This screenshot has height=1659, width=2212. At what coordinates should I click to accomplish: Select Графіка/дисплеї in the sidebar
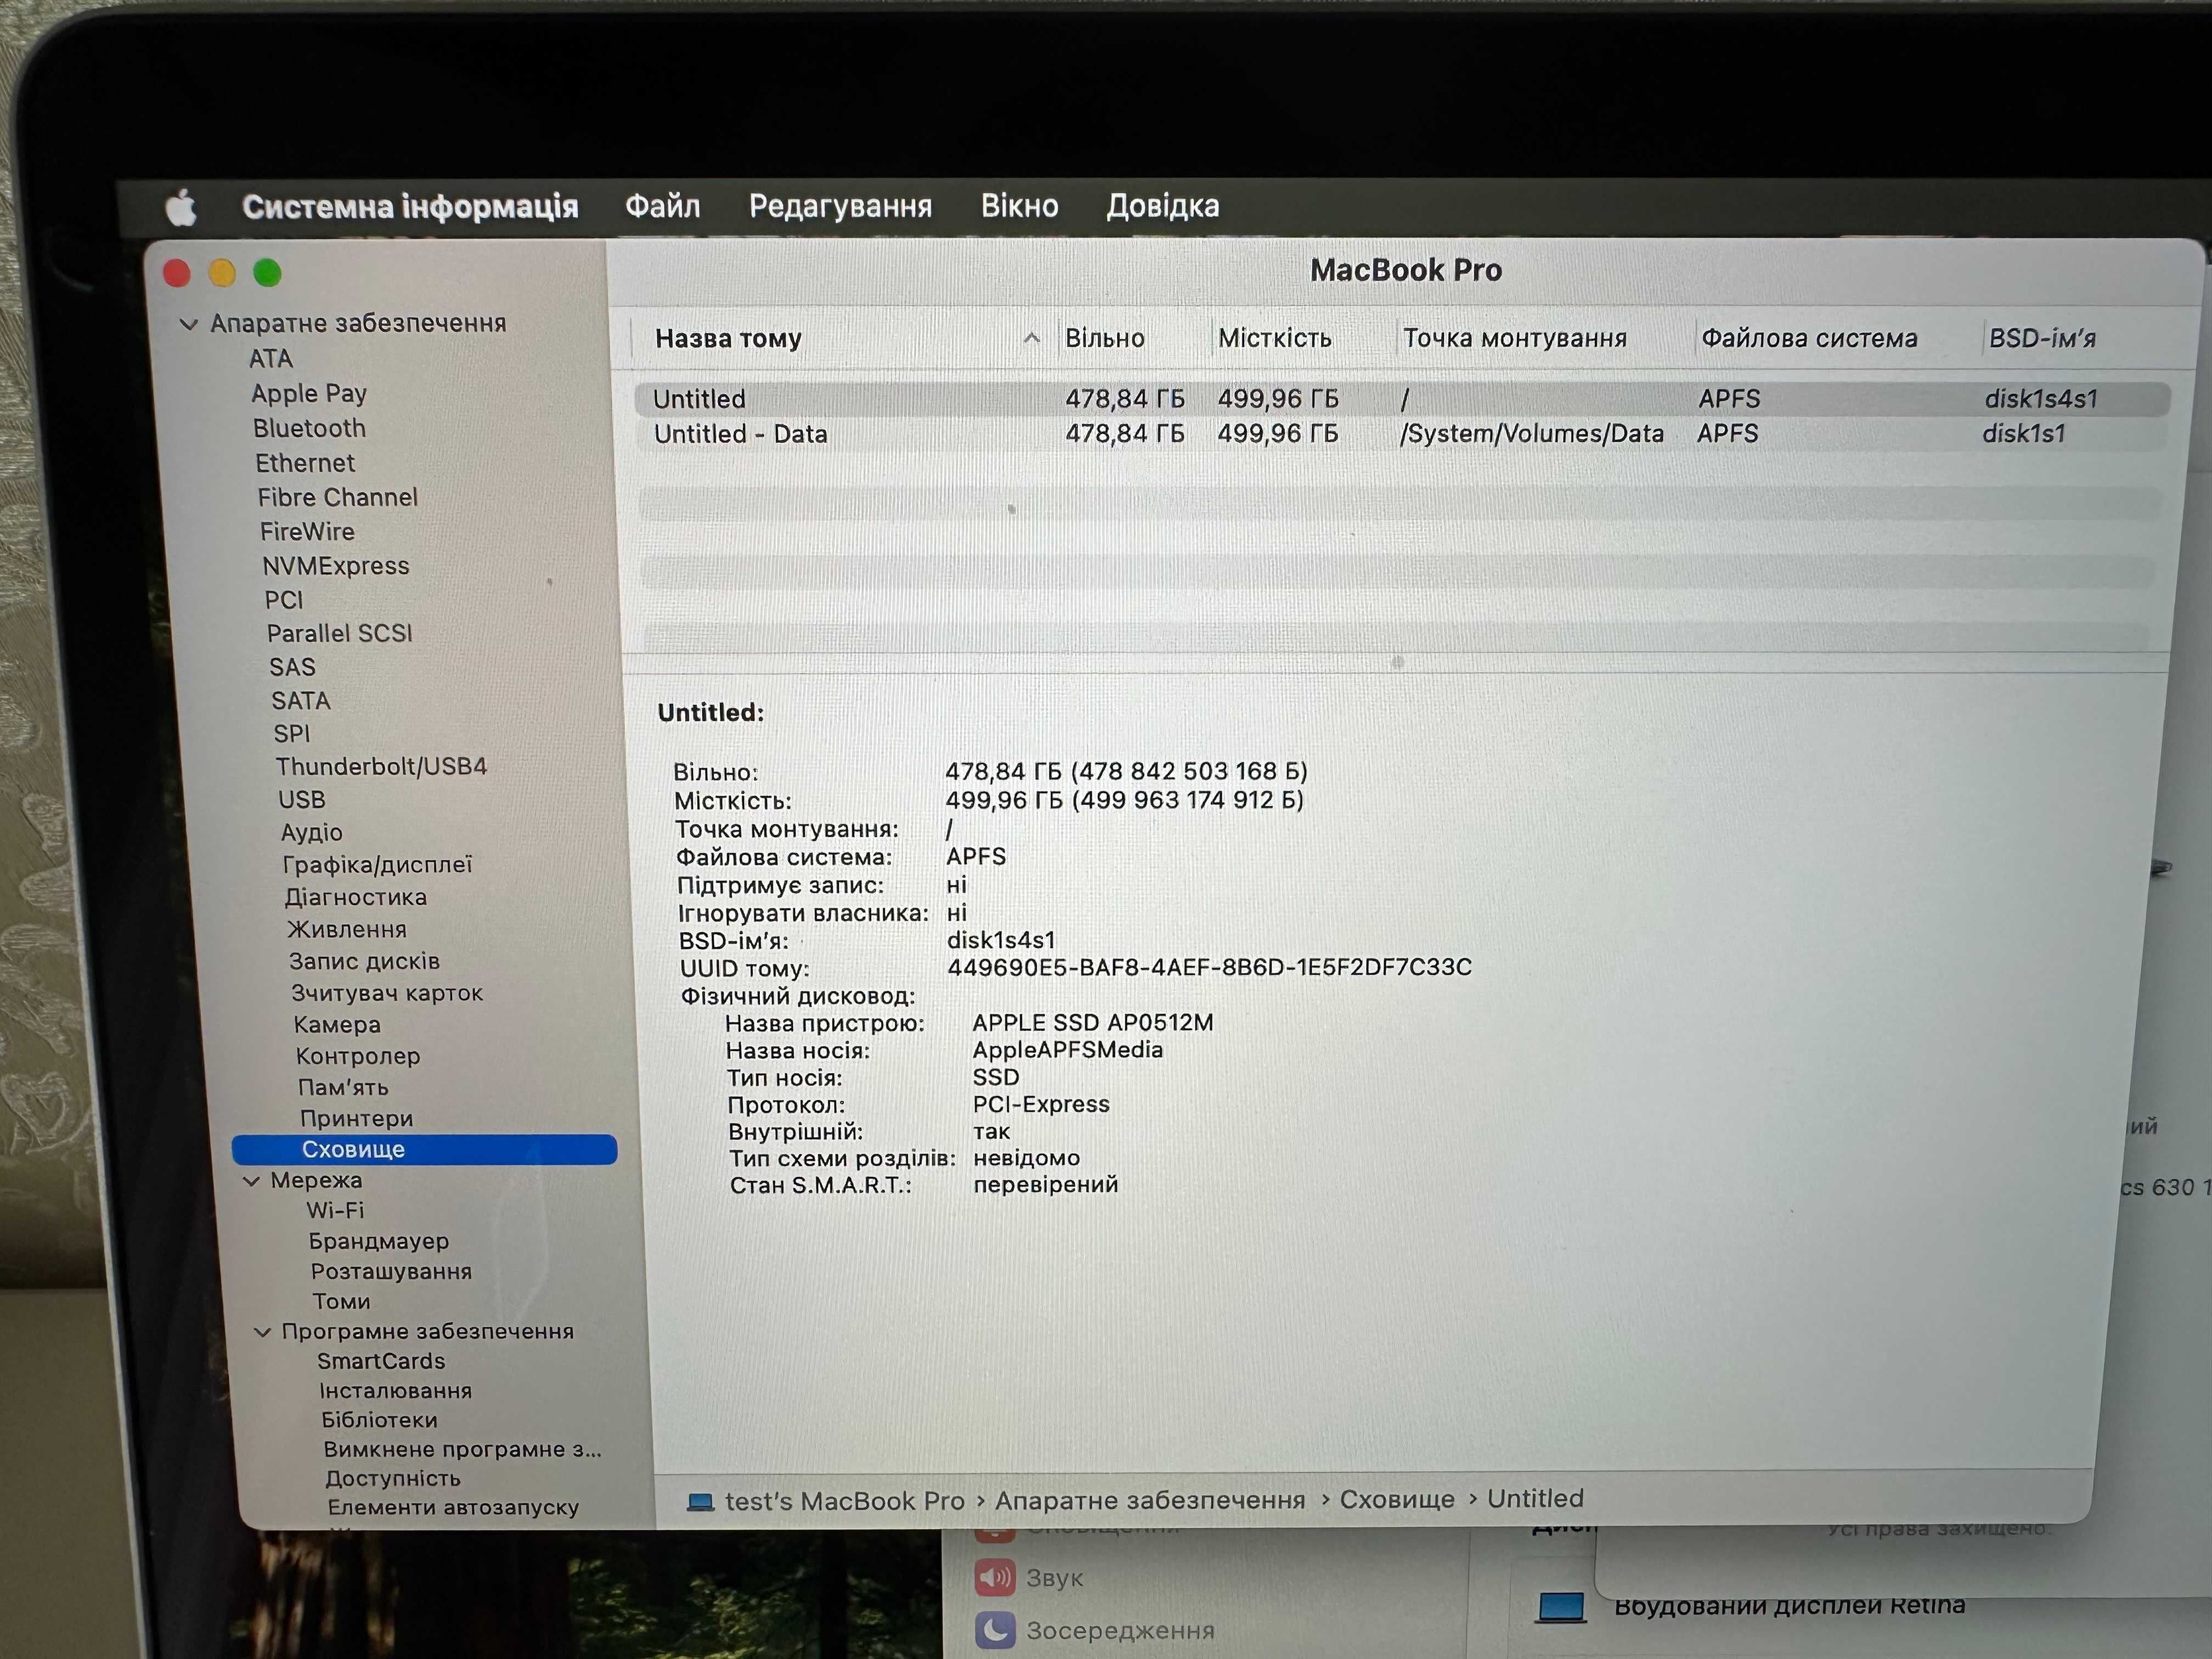coord(377,865)
